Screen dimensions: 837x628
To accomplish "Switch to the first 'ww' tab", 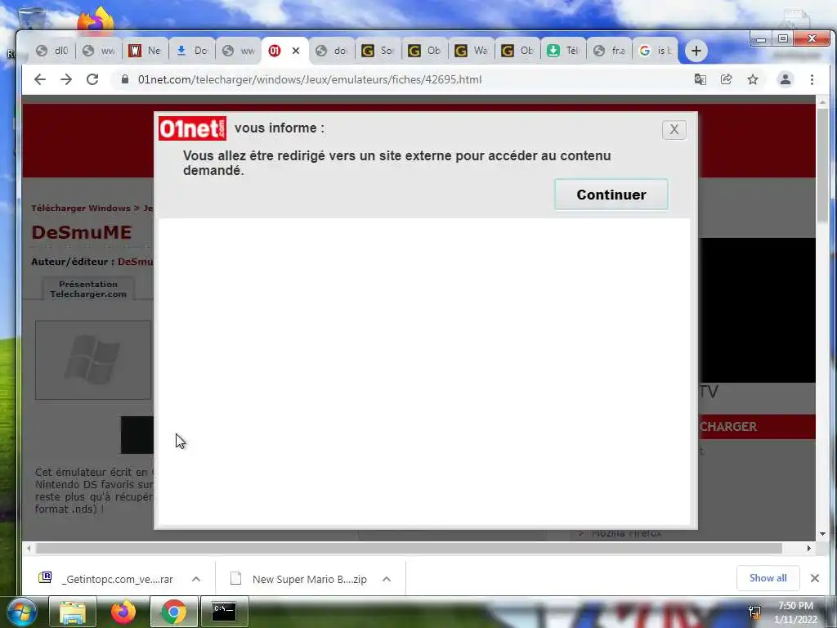I will coord(99,51).
